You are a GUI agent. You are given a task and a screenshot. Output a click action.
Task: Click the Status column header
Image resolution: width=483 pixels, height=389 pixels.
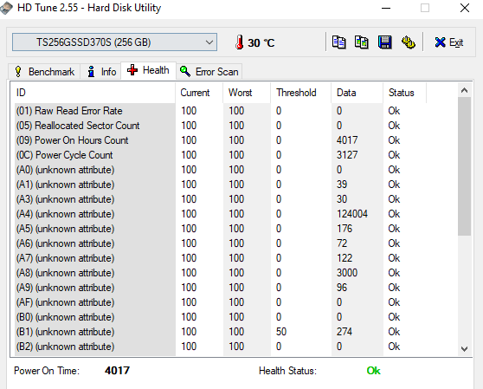tap(405, 93)
